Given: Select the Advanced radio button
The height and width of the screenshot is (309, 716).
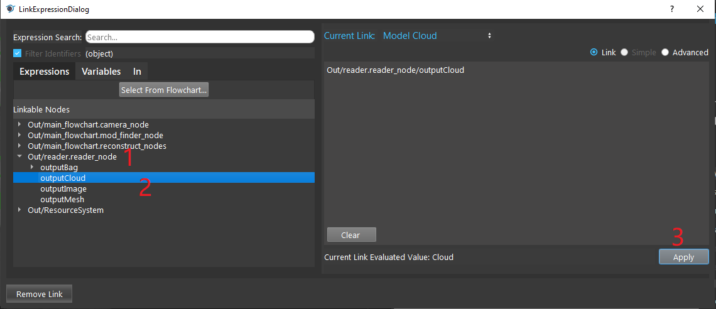Looking at the screenshot, I should click(x=665, y=53).
